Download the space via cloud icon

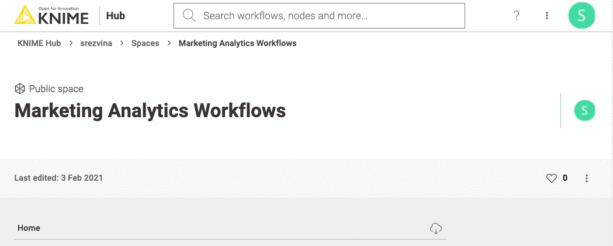coord(435,228)
